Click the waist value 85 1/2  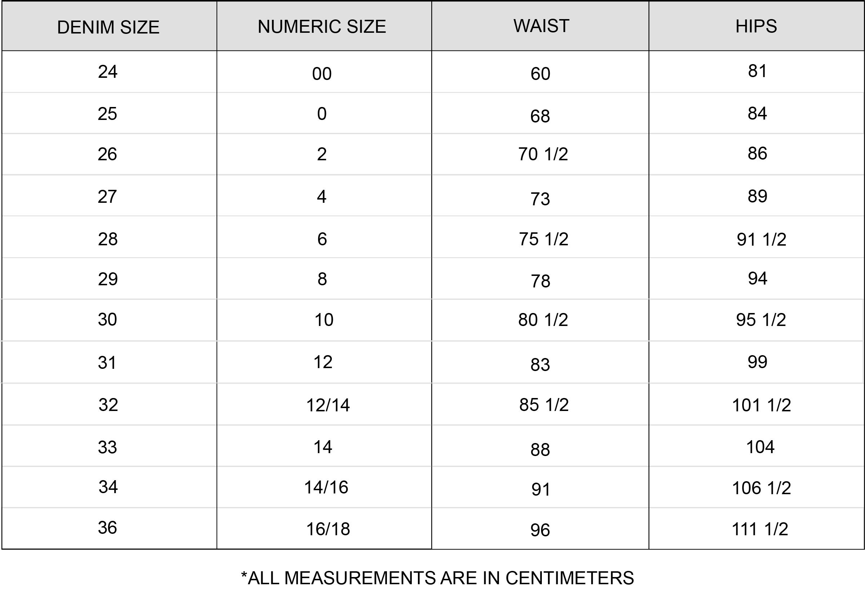tap(544, 404)
